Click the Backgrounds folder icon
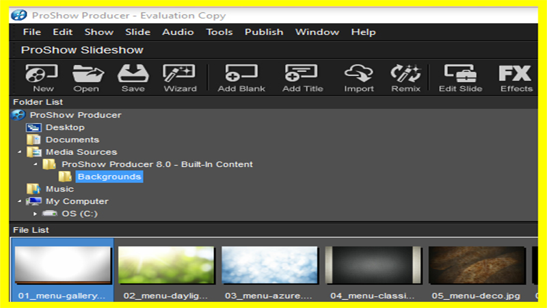 pos(65,177)
